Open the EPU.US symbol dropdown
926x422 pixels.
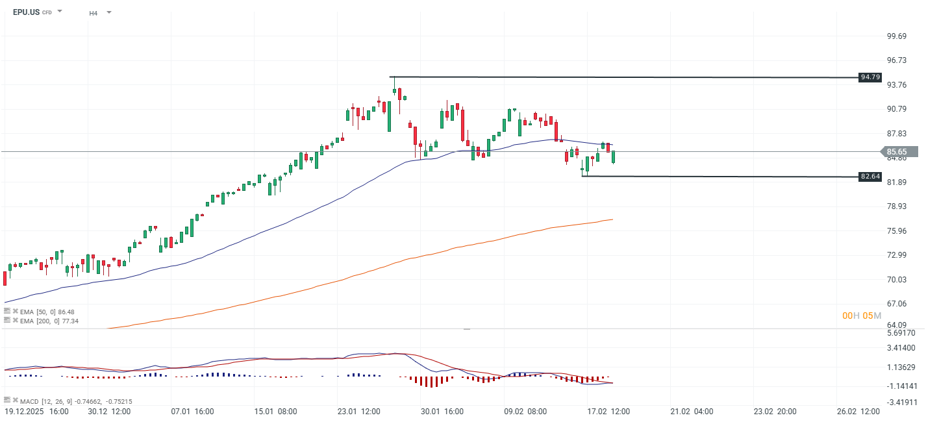59,11
